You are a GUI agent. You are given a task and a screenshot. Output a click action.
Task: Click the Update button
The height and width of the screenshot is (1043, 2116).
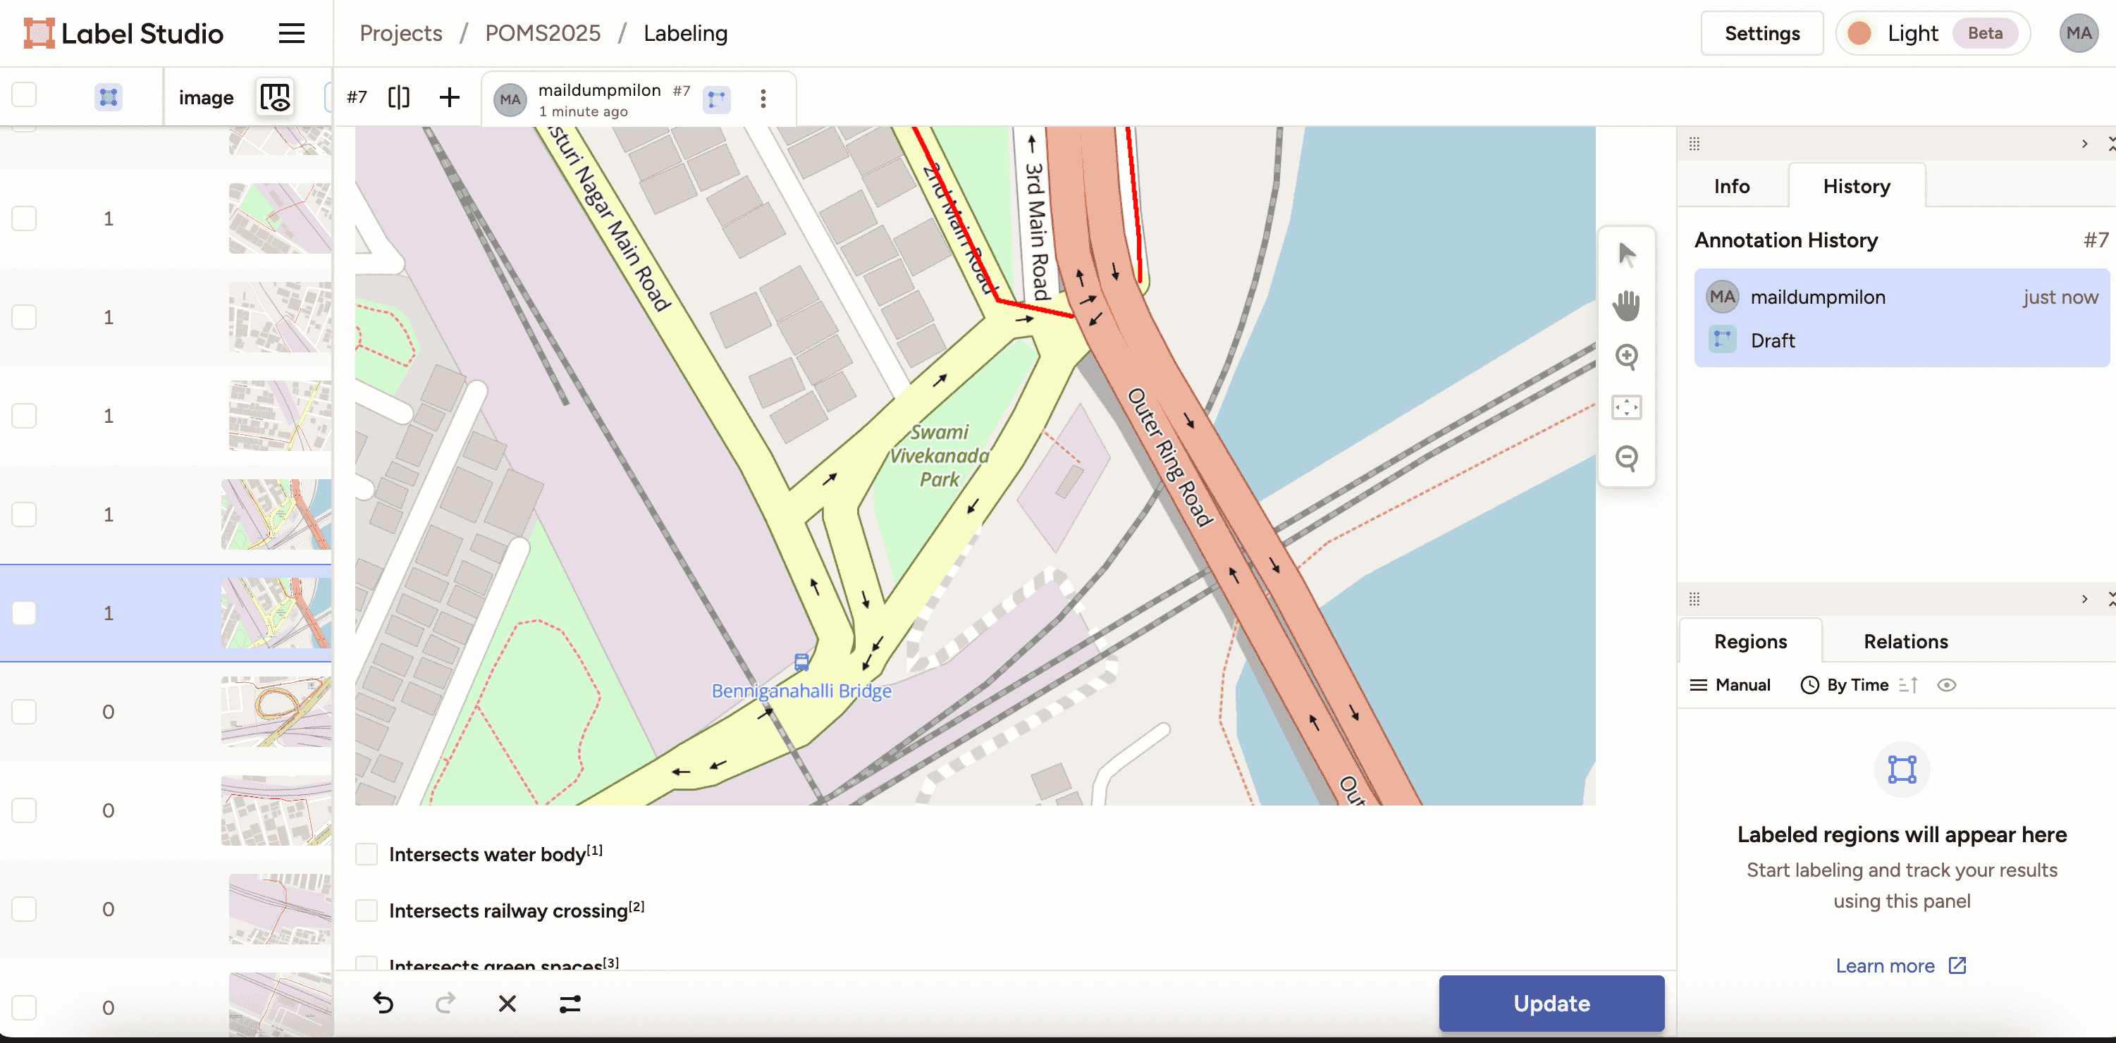pyautogui.click(x=1551, y=1003)
